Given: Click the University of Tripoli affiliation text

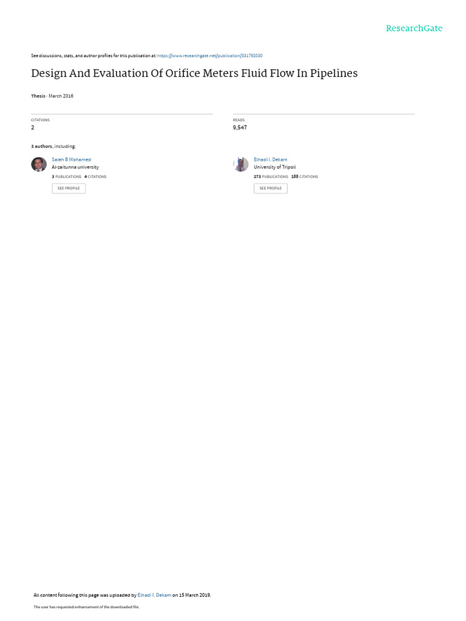Looking at the screenshot, I should click(275, 167).
